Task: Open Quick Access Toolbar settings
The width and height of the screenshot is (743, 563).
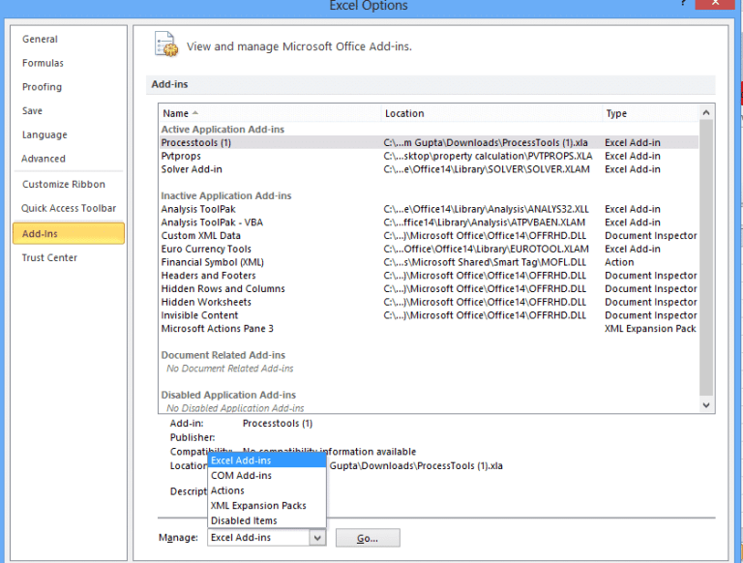Action: 69,208
